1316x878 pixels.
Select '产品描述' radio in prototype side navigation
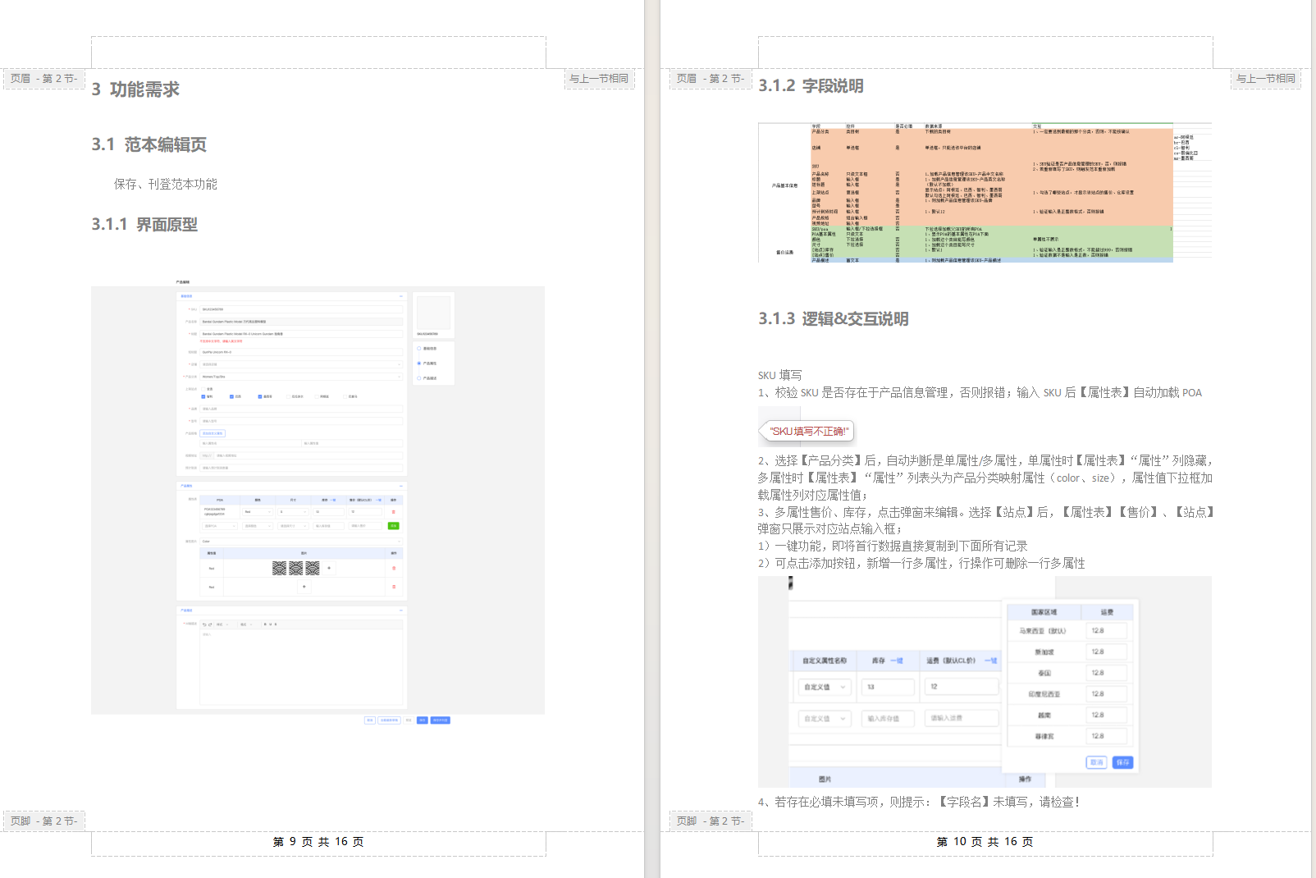coord(419,378)
